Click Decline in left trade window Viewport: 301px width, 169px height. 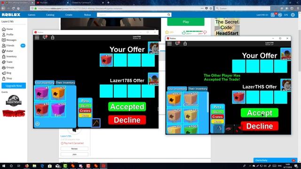127,120
